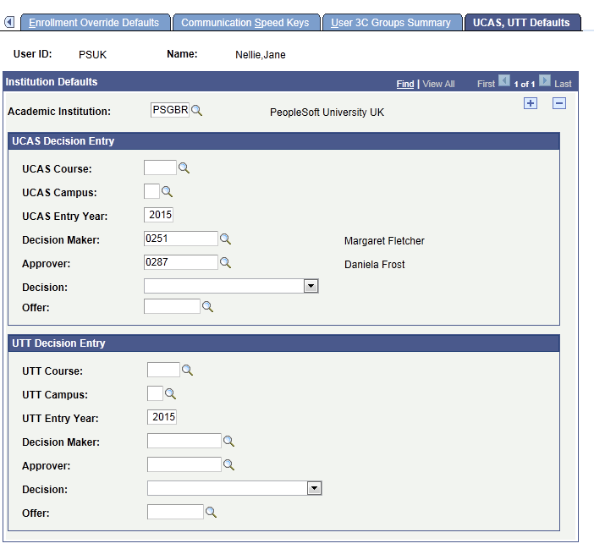Open Academic Institution lookup magnifier
594x549 pixels.
click(196, 111)
